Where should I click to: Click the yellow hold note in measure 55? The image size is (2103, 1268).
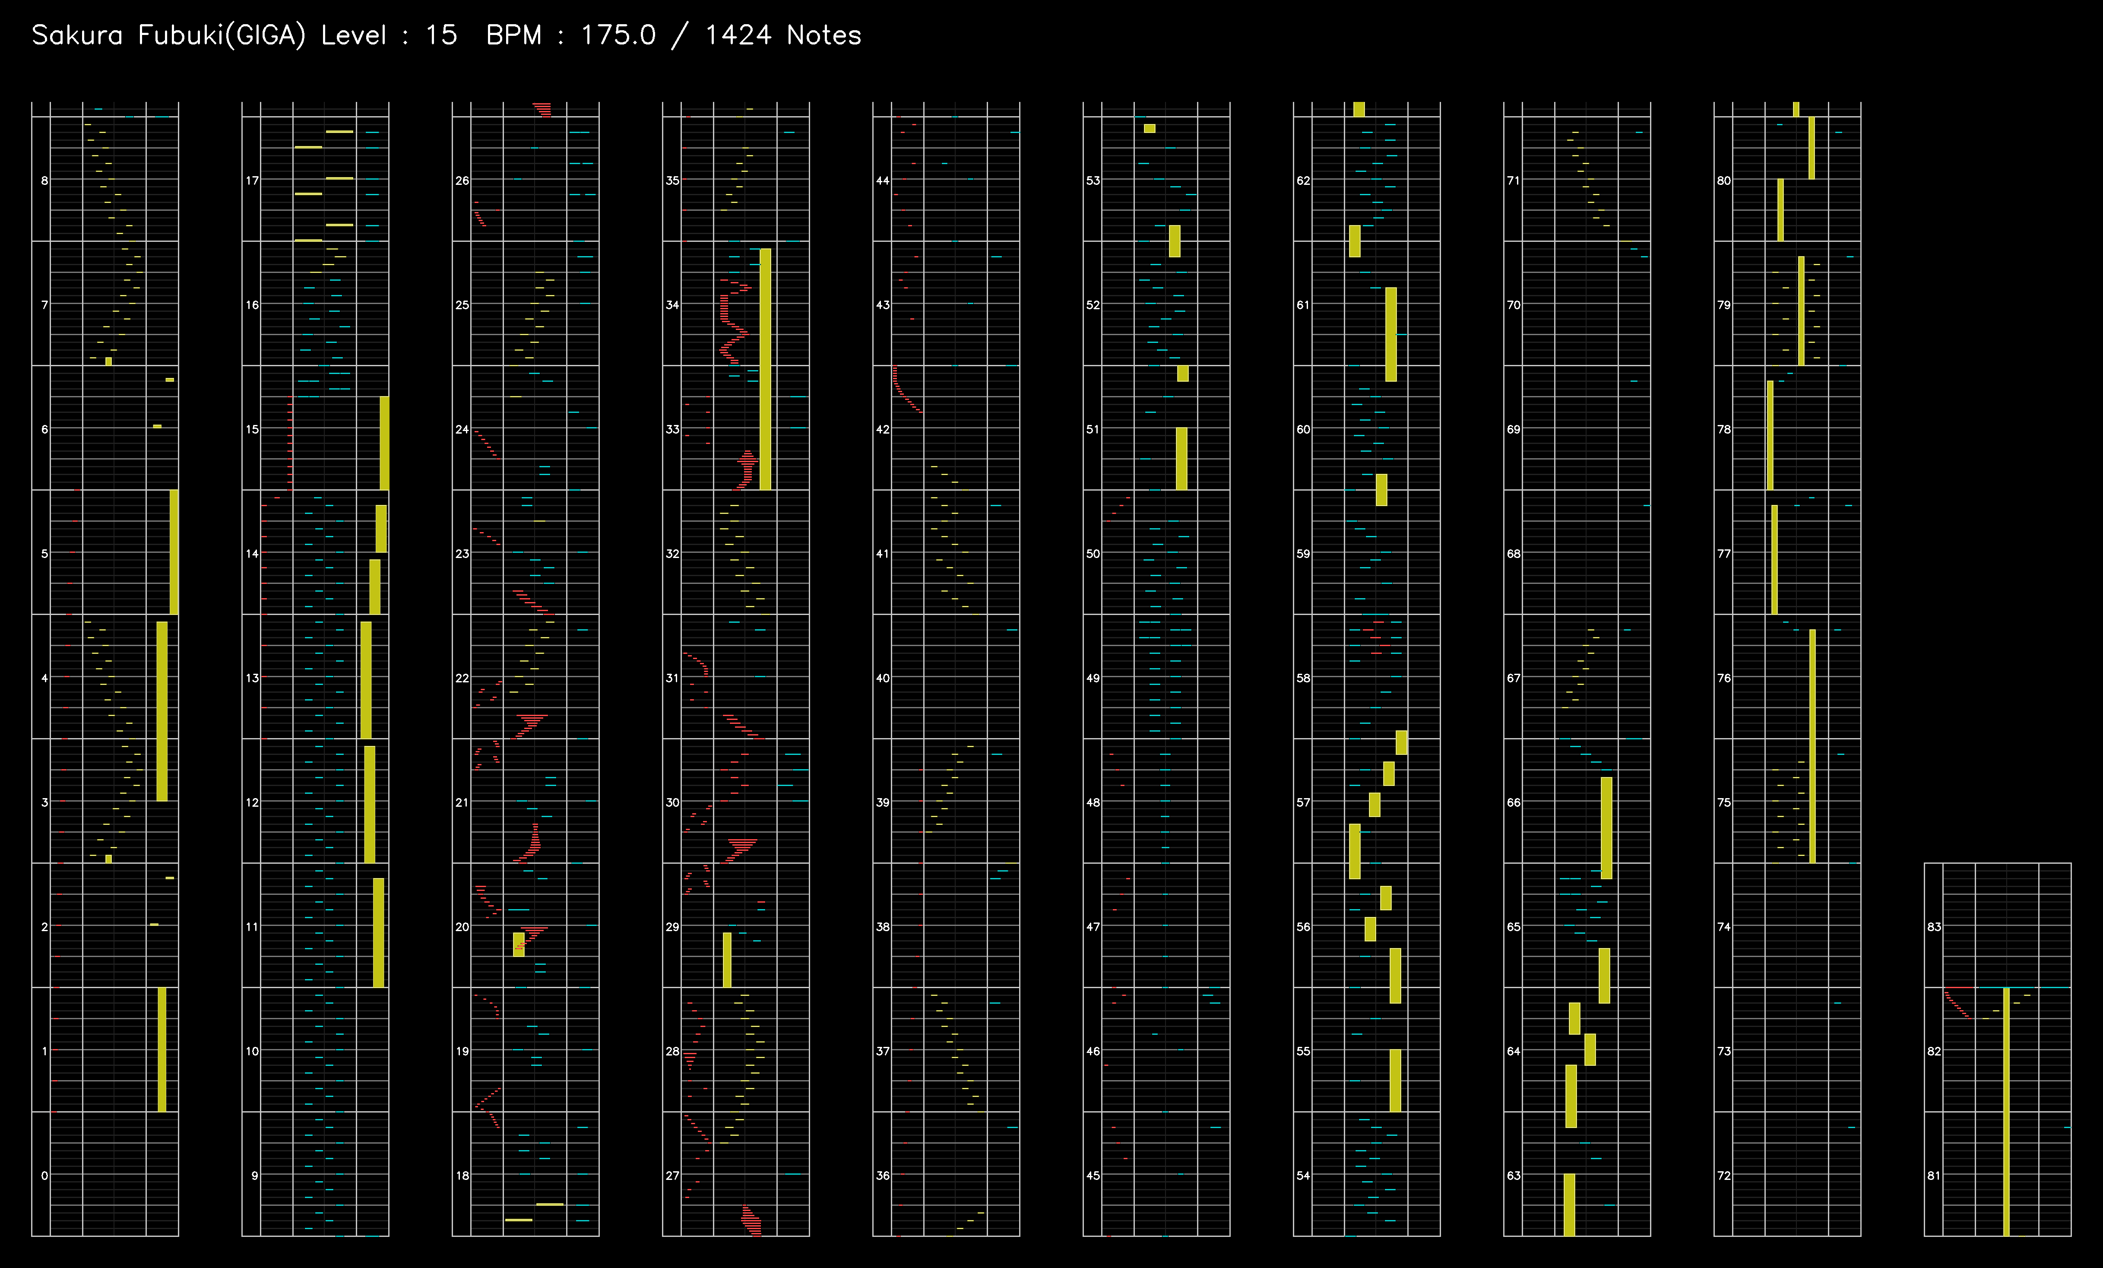pyautogui.click(x=1396, y=1080)
